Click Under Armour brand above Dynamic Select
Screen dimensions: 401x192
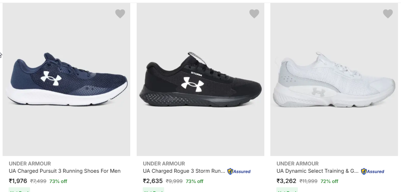(297, 163)
